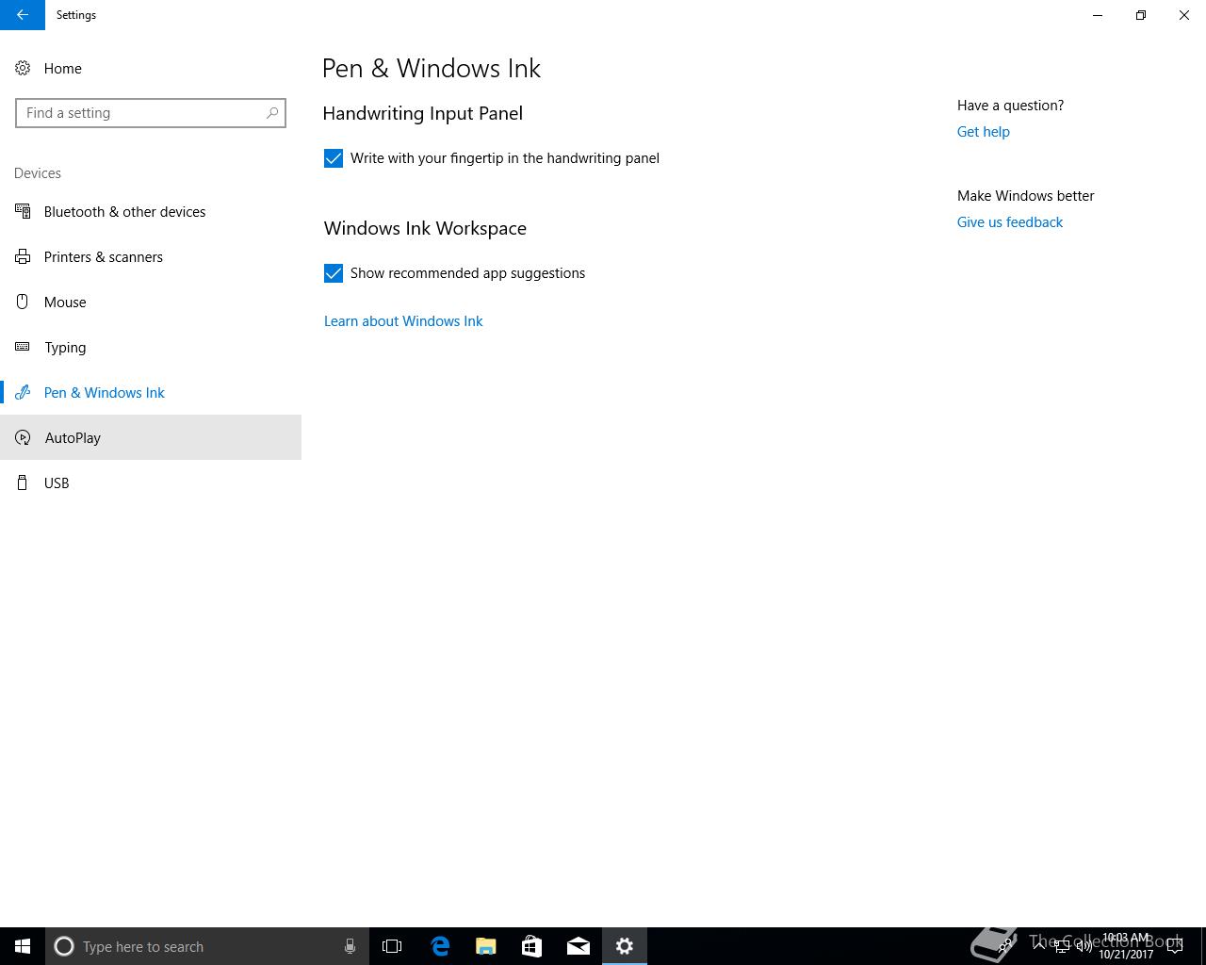Open Printers & scanners settings
The image size is (1206, 965).
(151, 256)
